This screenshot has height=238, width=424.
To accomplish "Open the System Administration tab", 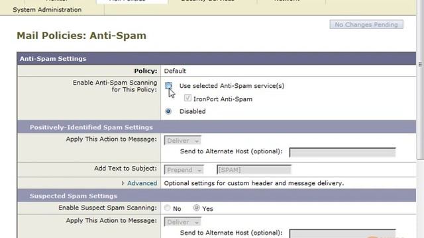I will [47, 10].
